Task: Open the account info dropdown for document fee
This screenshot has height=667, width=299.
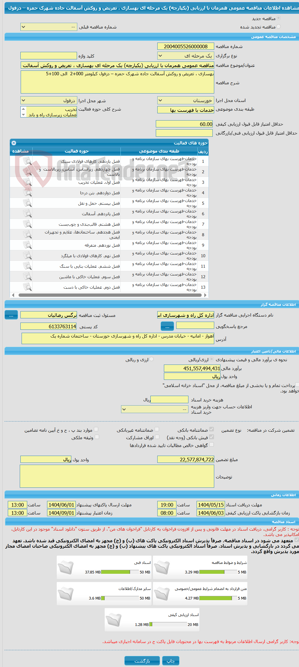Action: (155, 409)
